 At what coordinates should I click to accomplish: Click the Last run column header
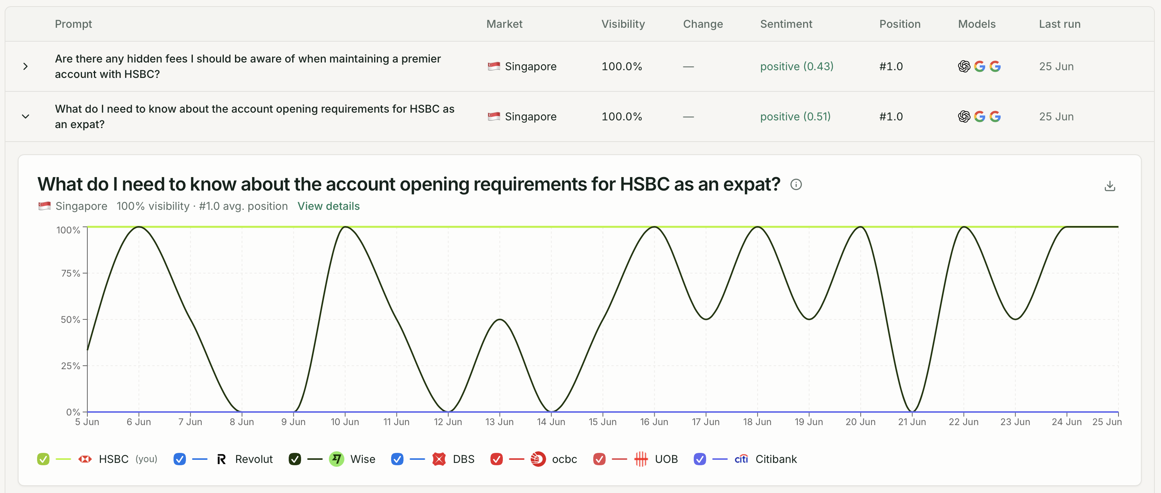[1060, 24]
